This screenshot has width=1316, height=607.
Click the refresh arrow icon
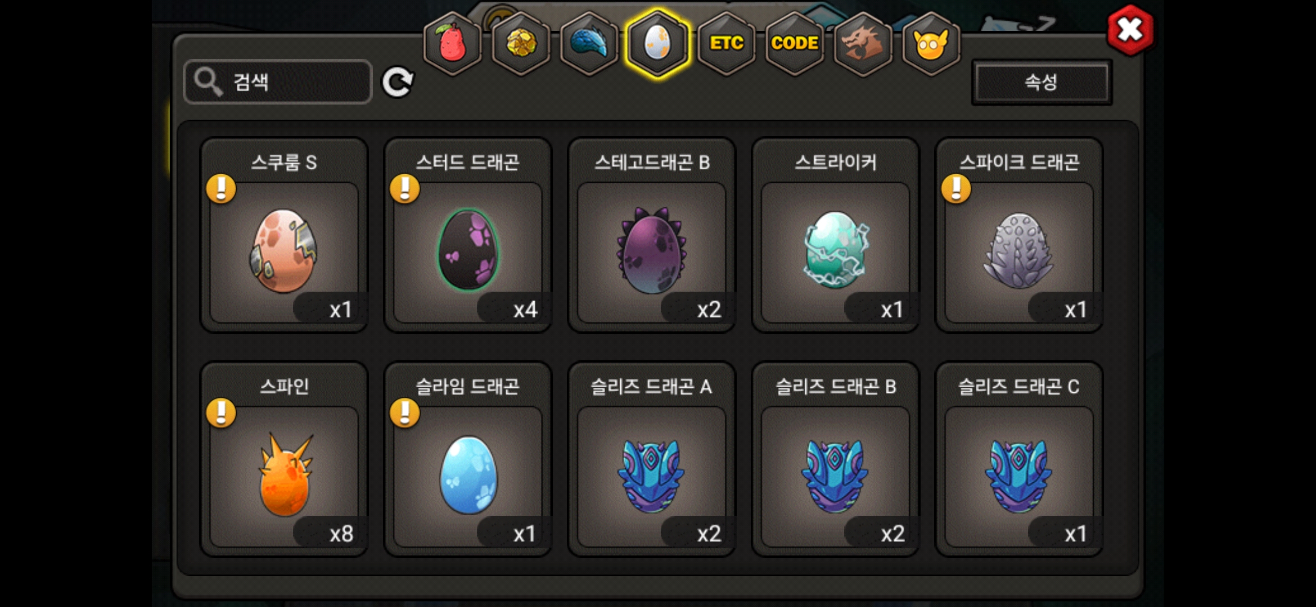pos(398,83)
